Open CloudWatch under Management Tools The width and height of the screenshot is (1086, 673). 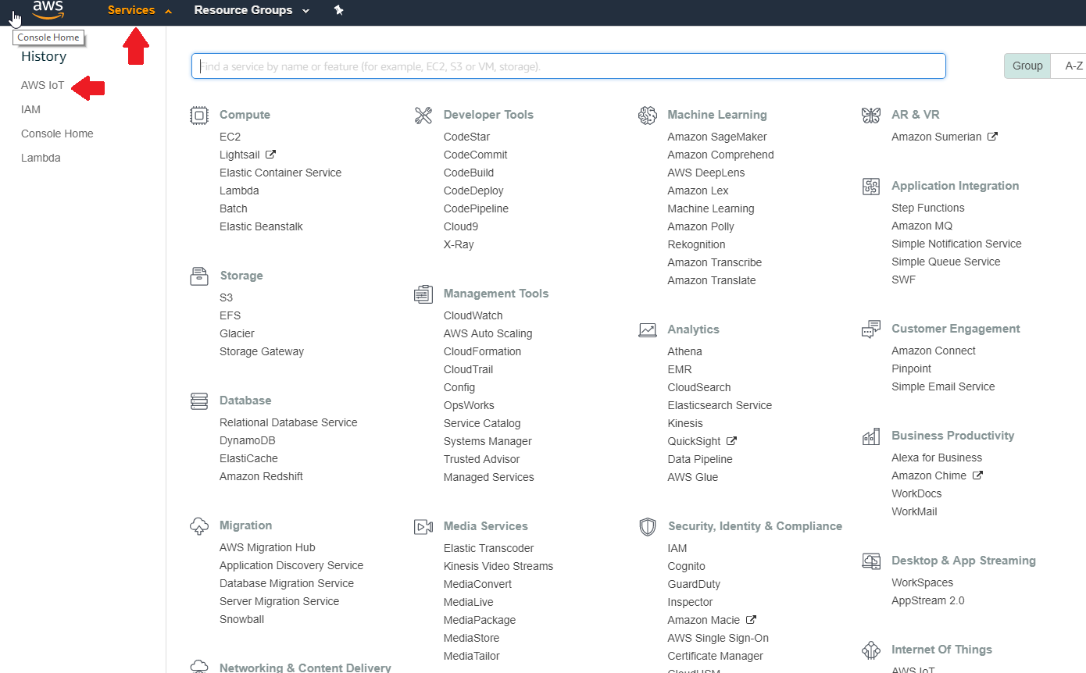[473, 315]
